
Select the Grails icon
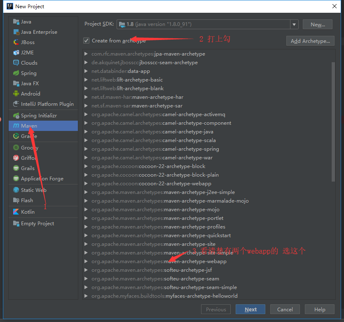click(16, 168)
